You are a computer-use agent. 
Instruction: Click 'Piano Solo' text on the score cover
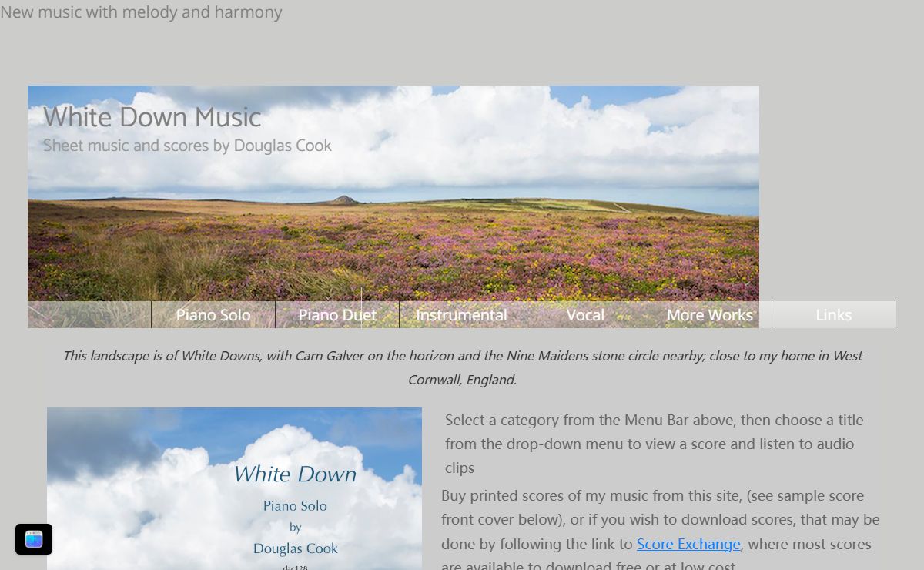295,506
